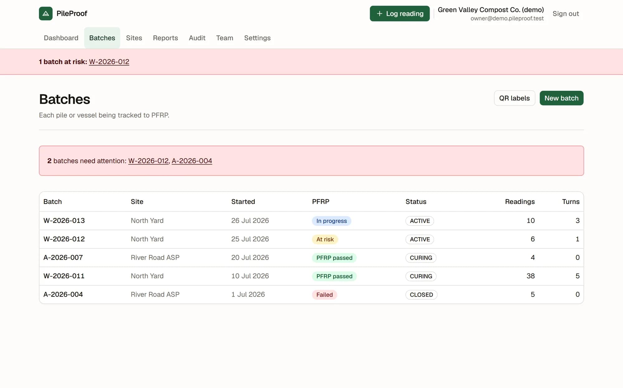Click the readings count 10

tap(530, 220)
